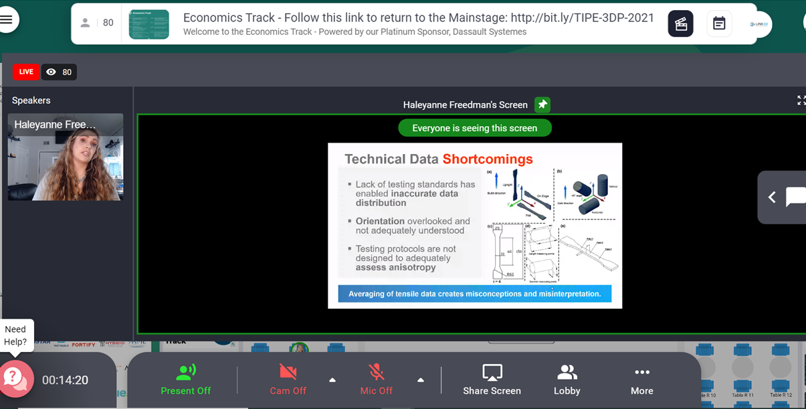The height and width of the screenshot is (409, 806).
Task: Expand the side panel with left chevron
Action: [772, 197]
